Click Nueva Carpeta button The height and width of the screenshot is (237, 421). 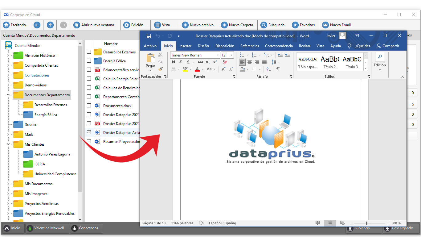pos(237,25)
